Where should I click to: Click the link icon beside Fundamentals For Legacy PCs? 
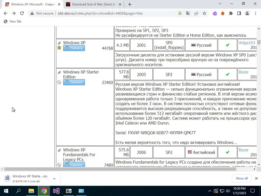coord(59,150)
